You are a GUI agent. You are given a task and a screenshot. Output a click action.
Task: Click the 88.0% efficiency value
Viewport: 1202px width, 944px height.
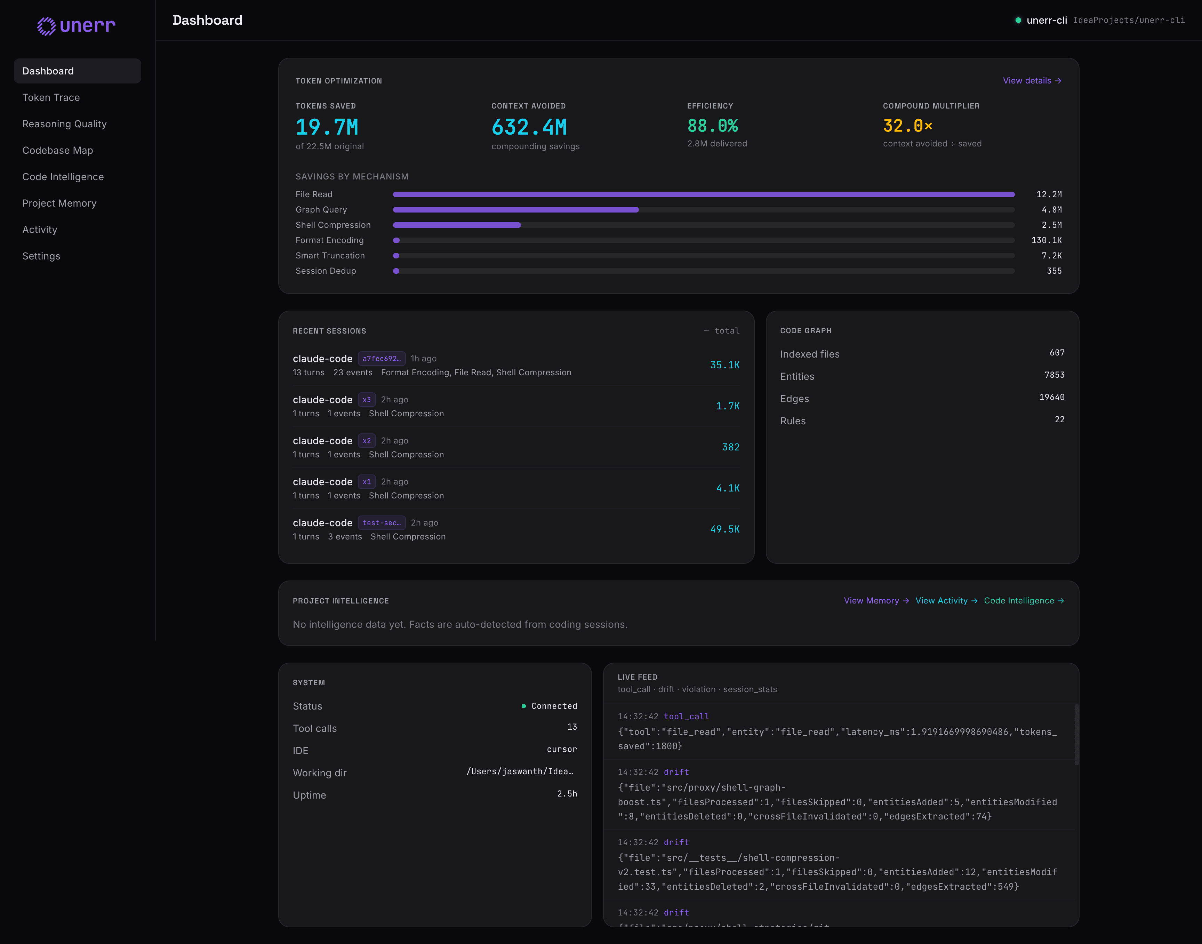pyautogui.click(x=712, y=126)
